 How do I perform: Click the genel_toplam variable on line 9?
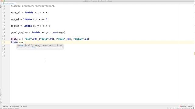19,32
